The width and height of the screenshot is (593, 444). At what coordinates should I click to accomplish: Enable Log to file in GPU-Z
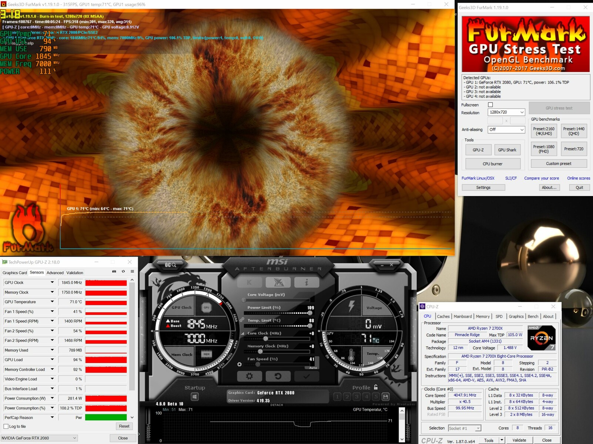[x=6, y=427]
